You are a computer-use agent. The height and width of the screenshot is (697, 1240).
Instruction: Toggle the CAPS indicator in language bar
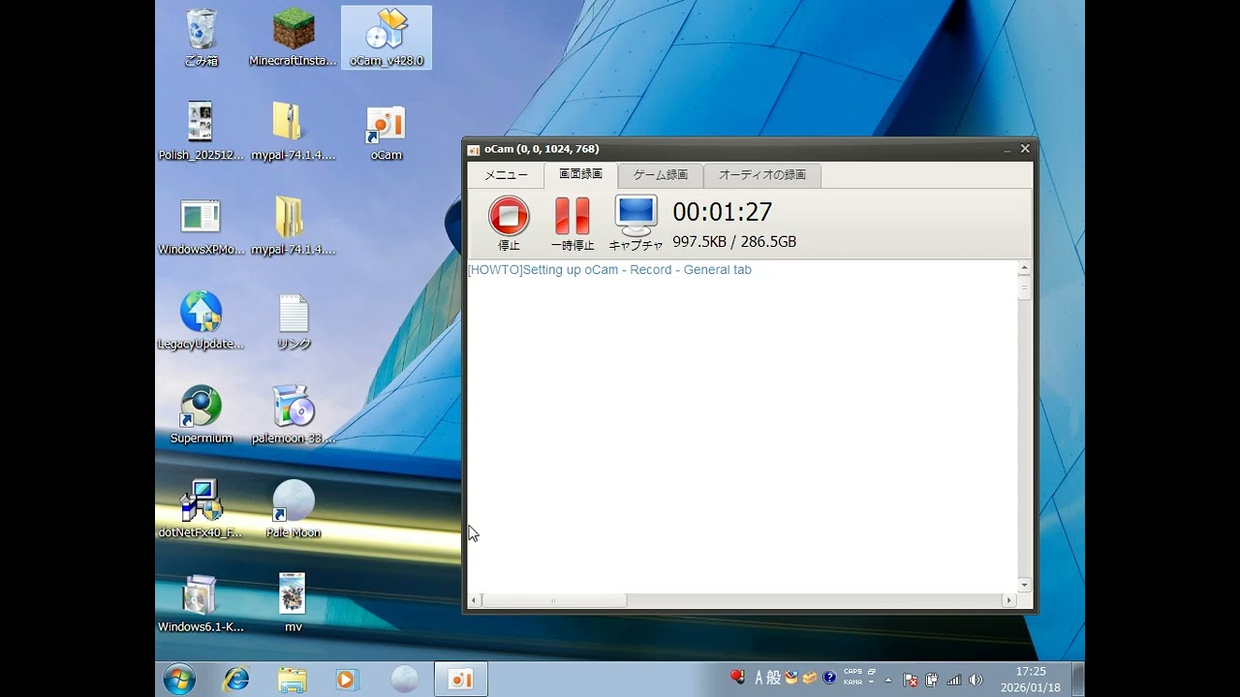[x=852, y=671]
